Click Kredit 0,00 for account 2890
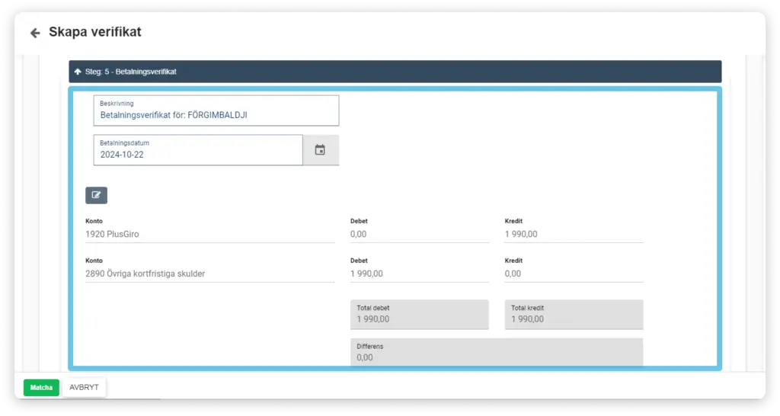 (x=574, y=274)
